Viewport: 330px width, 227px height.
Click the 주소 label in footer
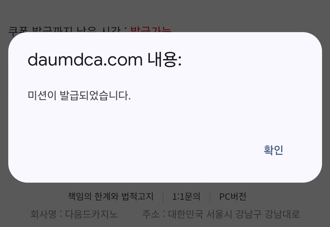click(x=151, y=214)
